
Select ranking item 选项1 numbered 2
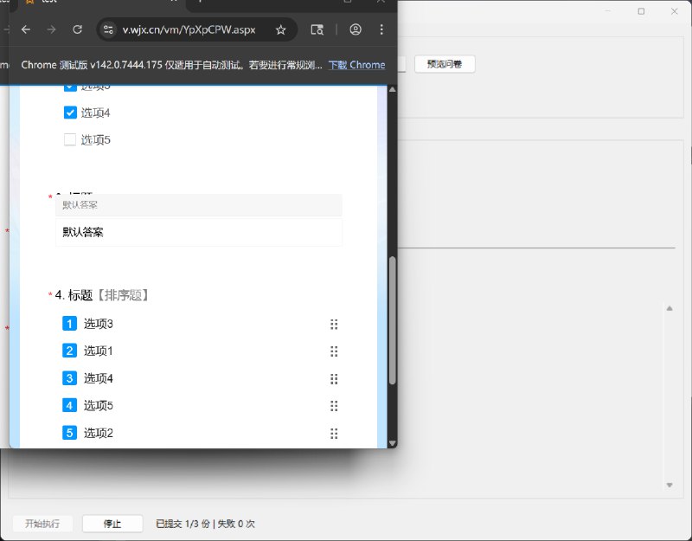(x=99, y=351)
